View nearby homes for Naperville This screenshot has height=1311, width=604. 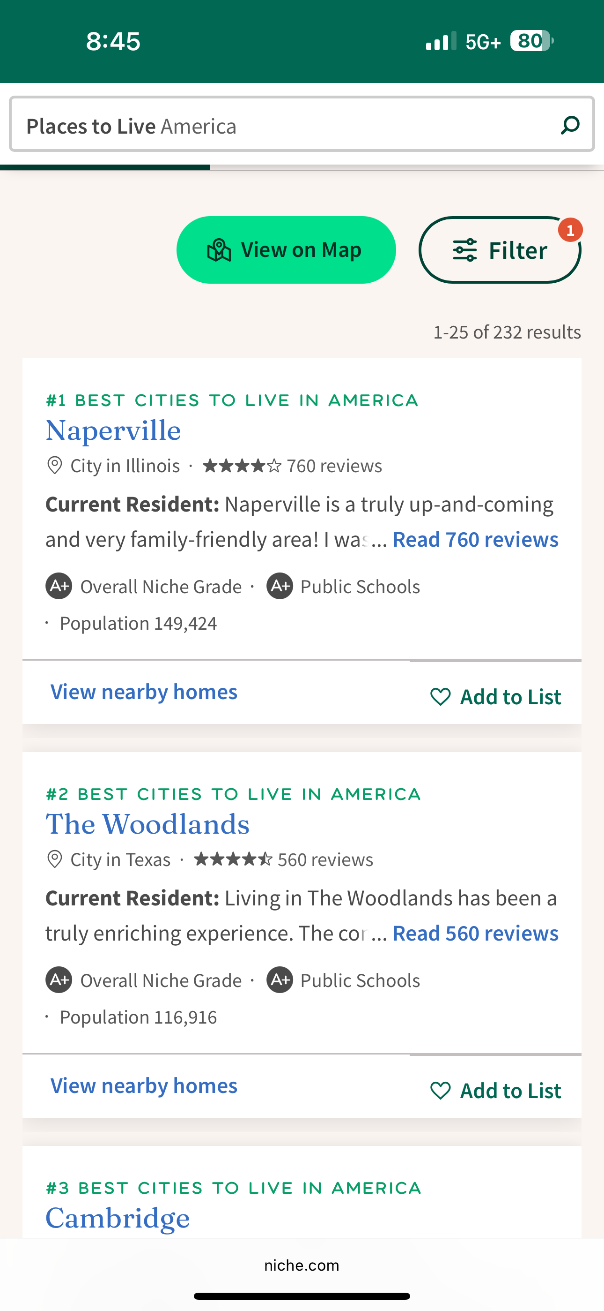tap(144, 692)
